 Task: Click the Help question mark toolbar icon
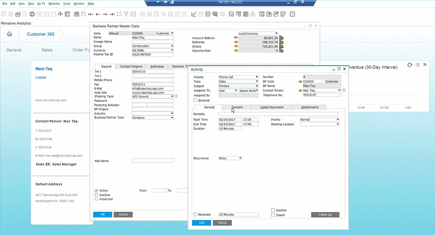click(292, 14)
